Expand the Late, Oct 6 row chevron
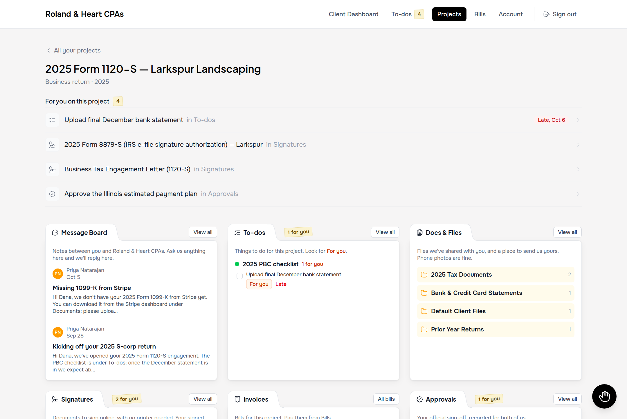 click(x=578, y=120)
